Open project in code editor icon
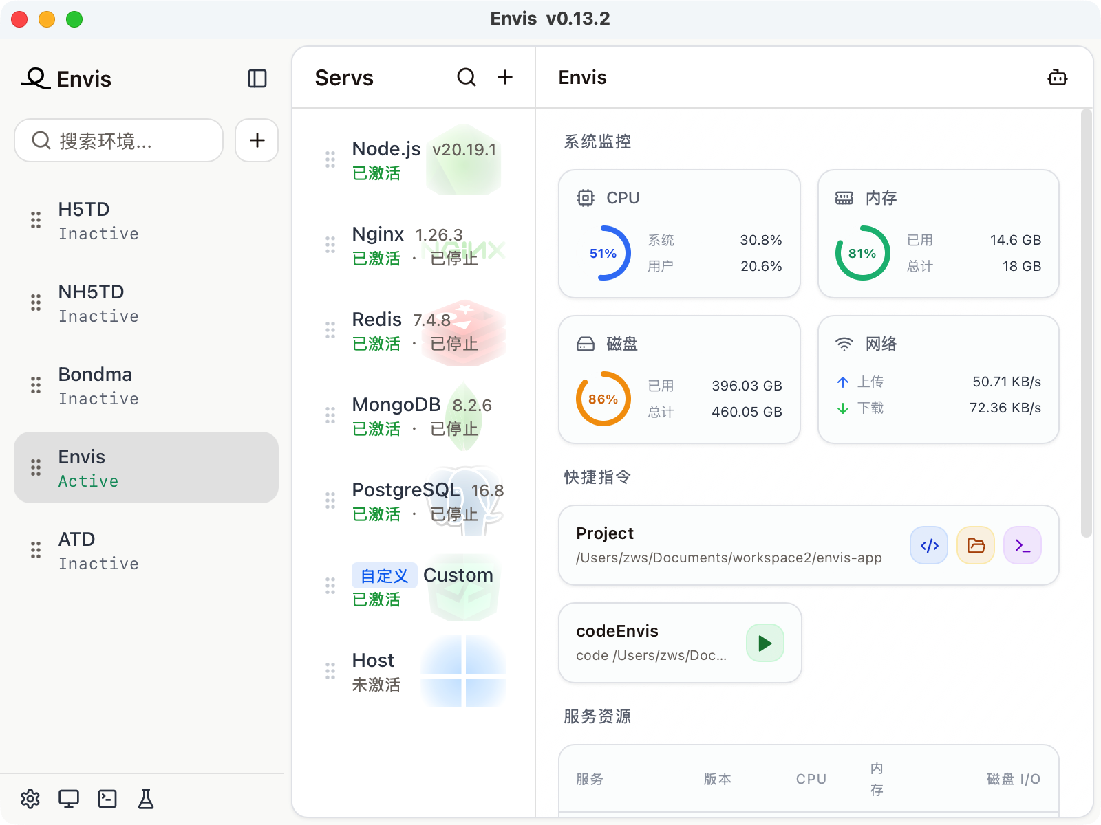Image resolution: width=1101 pixels, height=825 pixels. (929, 545)
